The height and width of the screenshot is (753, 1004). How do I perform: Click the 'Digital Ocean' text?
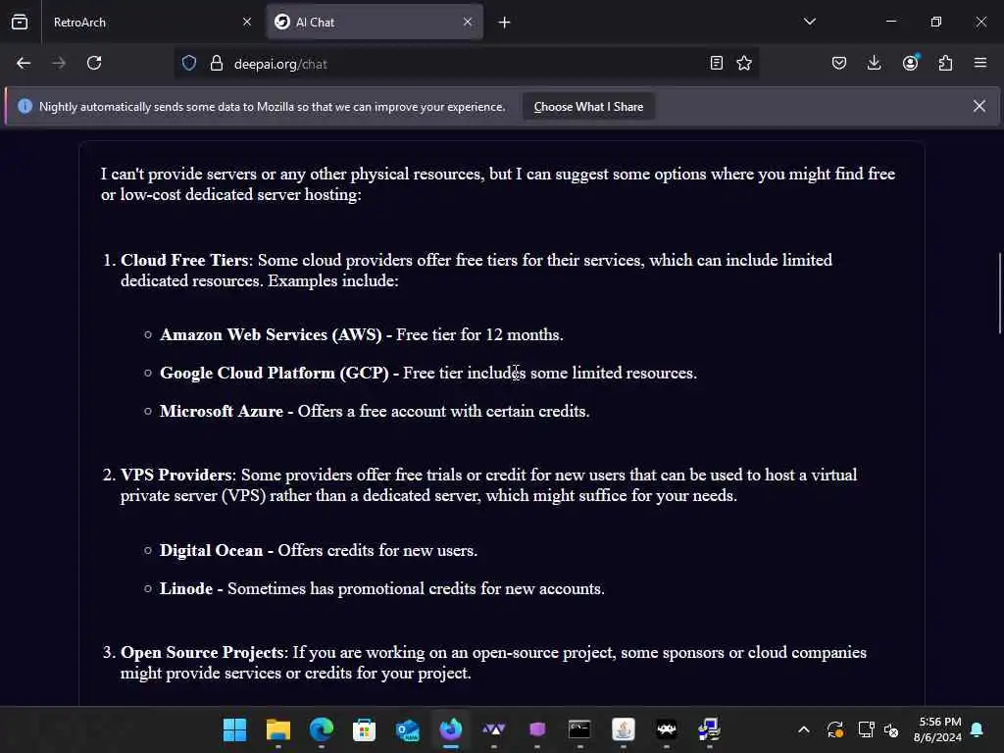coord(211,550)
